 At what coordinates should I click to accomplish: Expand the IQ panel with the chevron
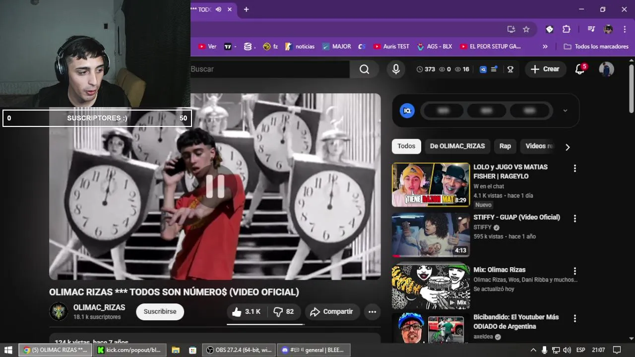click(x=565, y=111)
